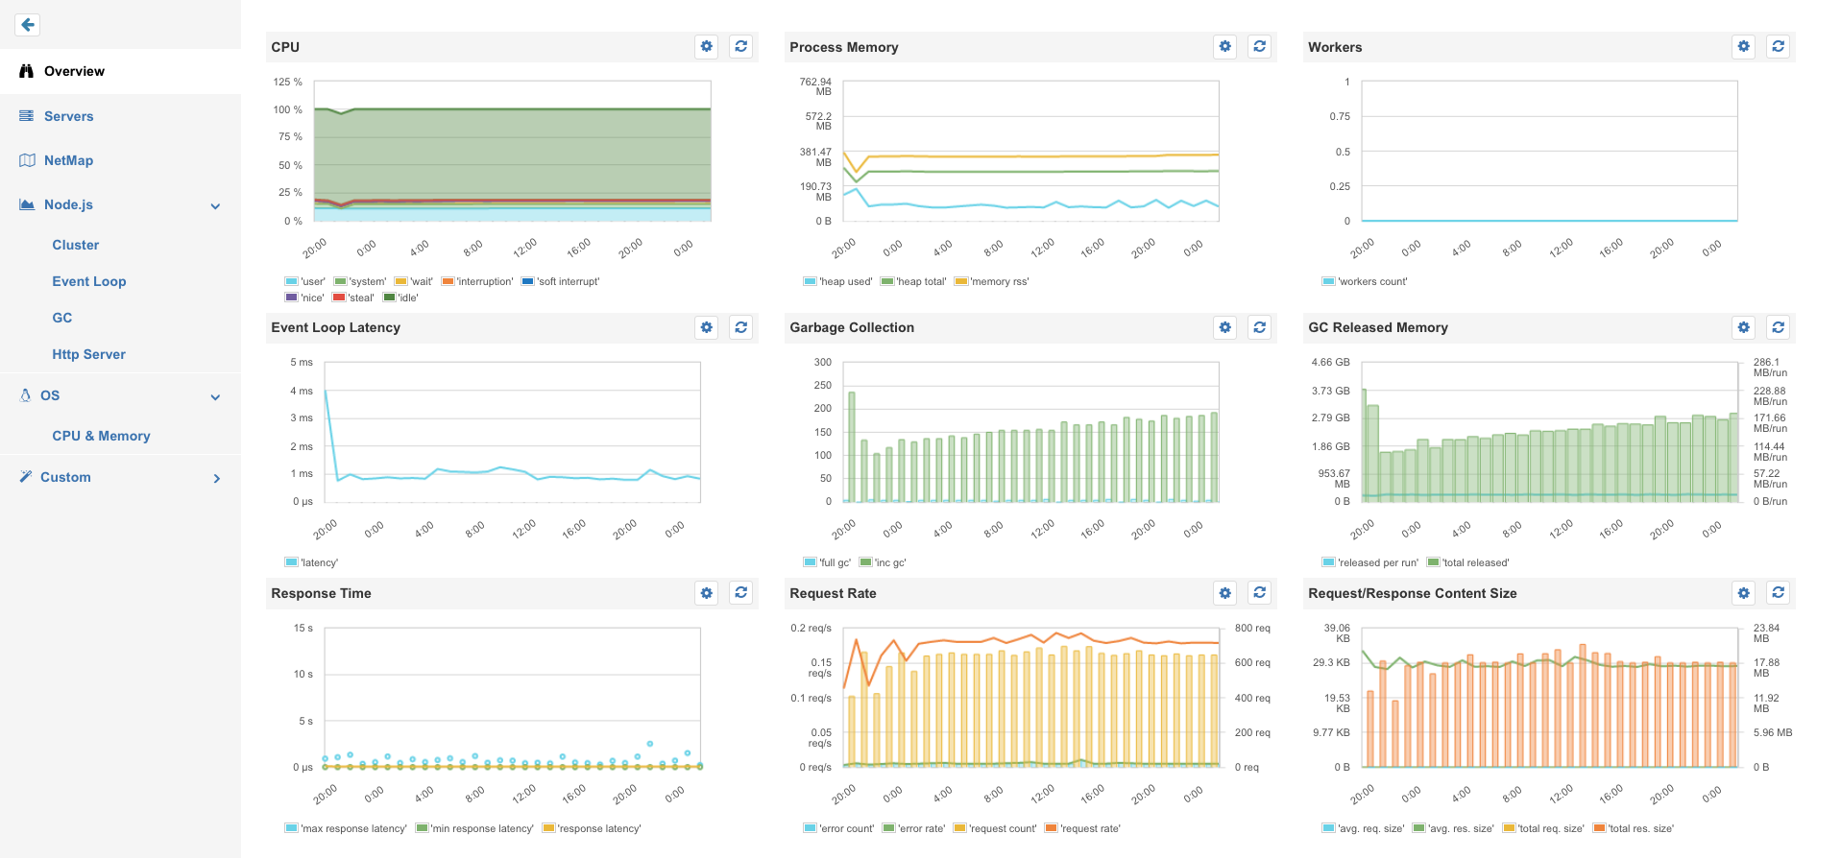Open settings gear for Process Memory panel

pyautogui.click(x=1225, y=46)
